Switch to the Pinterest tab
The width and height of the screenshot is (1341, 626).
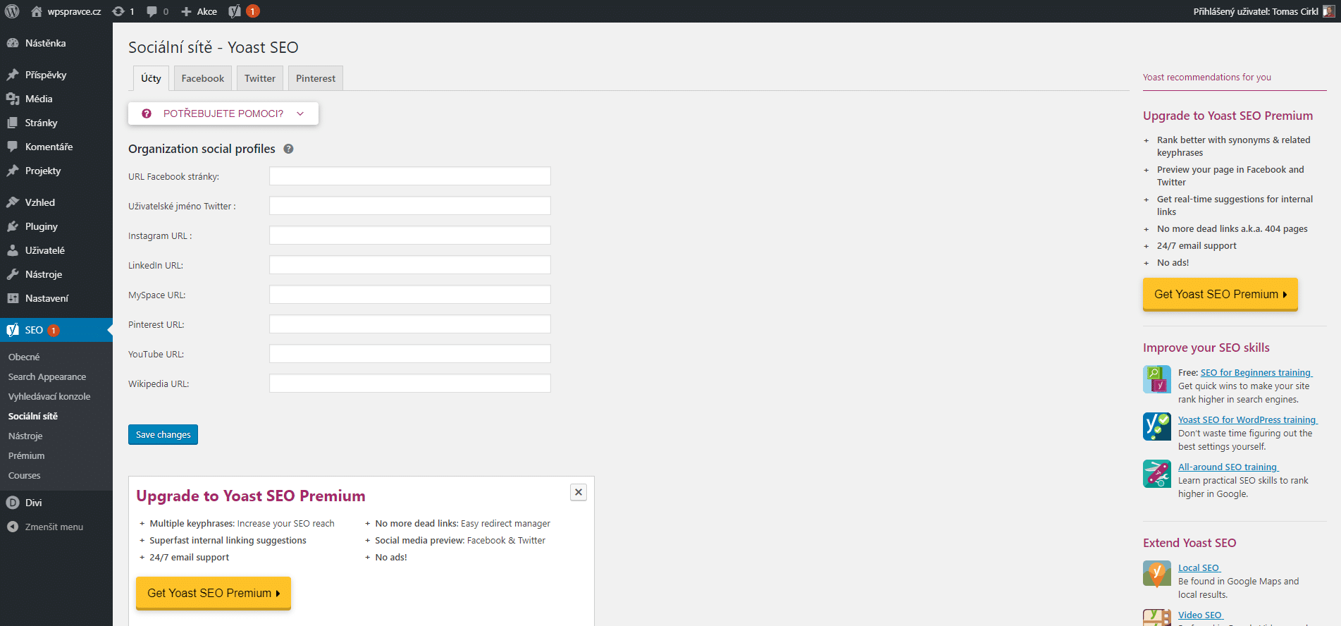(316, 78)
